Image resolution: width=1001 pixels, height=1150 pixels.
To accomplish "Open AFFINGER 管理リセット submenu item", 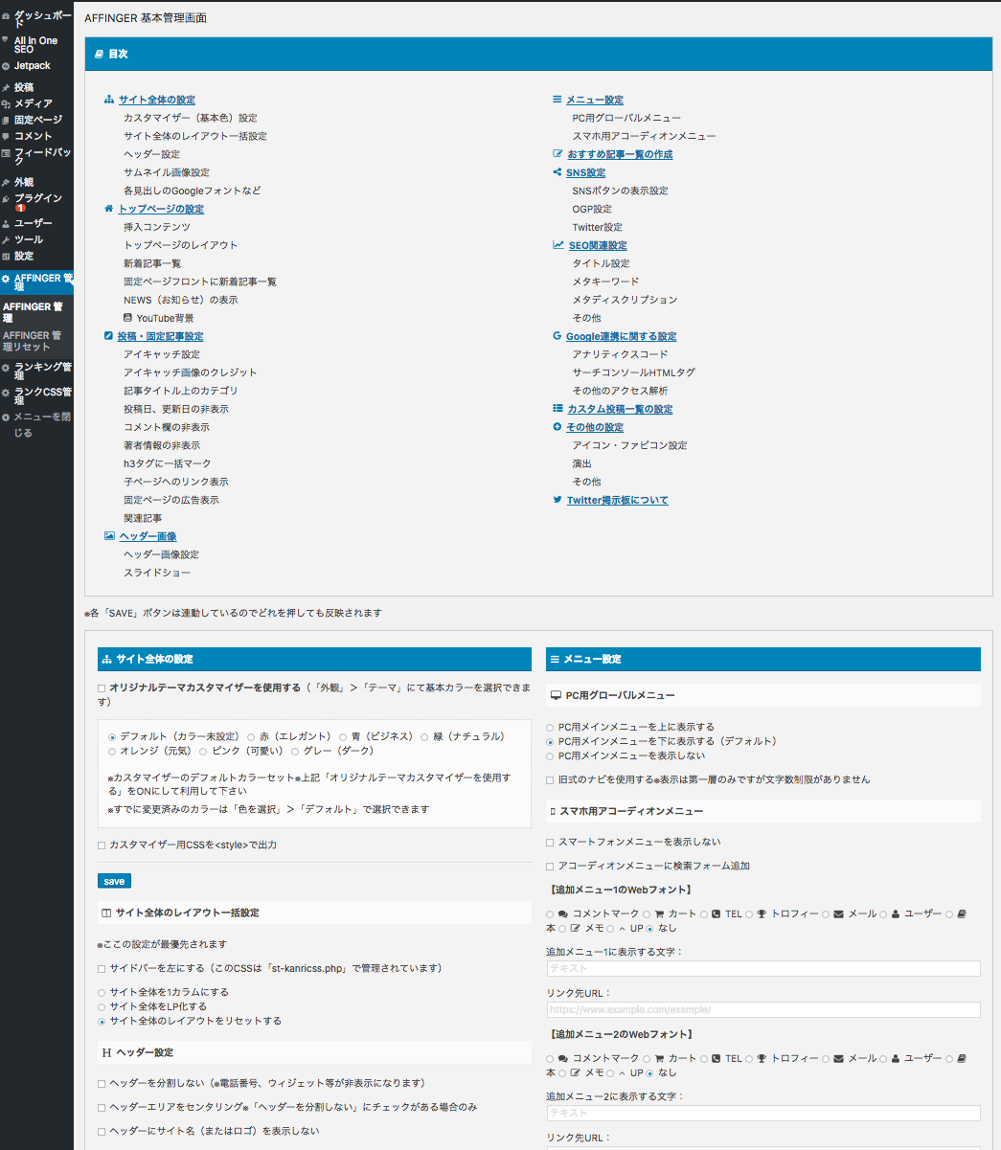I will (x=32, y=341).
